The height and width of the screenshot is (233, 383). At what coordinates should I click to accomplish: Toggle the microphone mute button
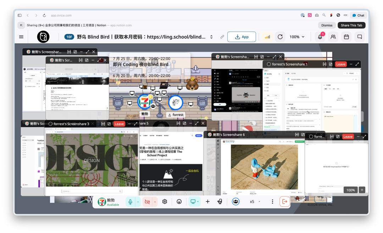131,201
